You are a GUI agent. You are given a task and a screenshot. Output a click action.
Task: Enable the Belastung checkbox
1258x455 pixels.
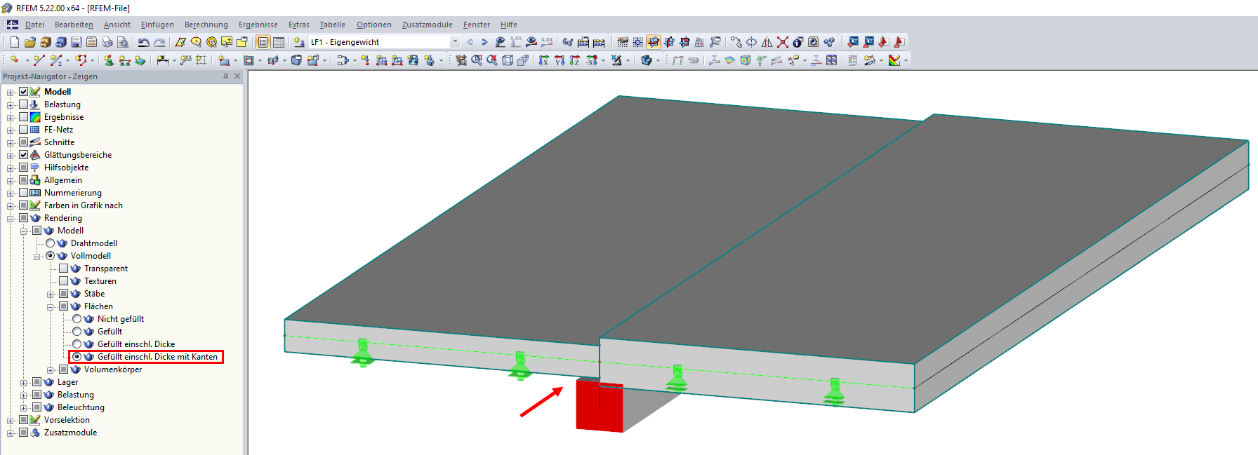24,104
